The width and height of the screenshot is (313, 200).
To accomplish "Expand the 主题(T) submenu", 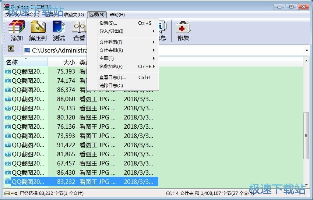I will point(123,58).
